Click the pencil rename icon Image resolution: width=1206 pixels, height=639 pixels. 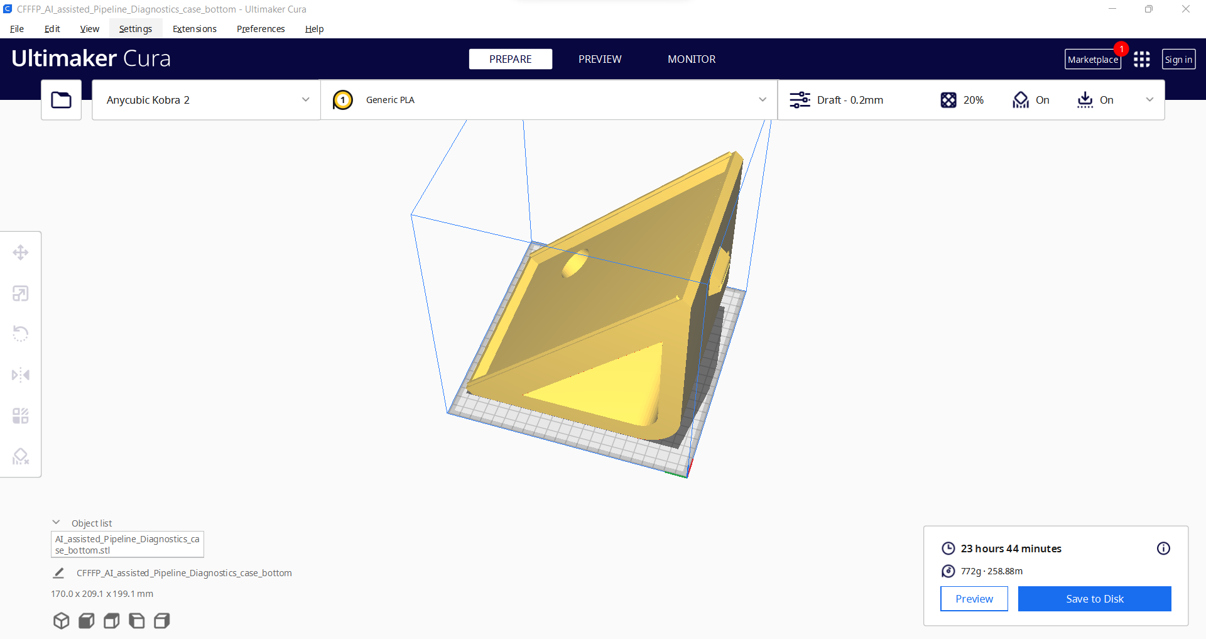58,573
